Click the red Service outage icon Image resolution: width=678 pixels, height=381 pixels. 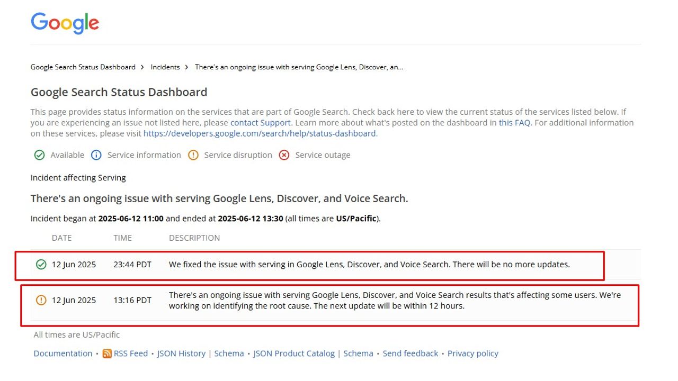coord(284,155)
